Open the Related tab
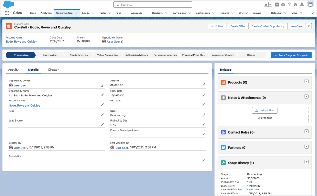317x196 pixels. (x=226, y=70)
